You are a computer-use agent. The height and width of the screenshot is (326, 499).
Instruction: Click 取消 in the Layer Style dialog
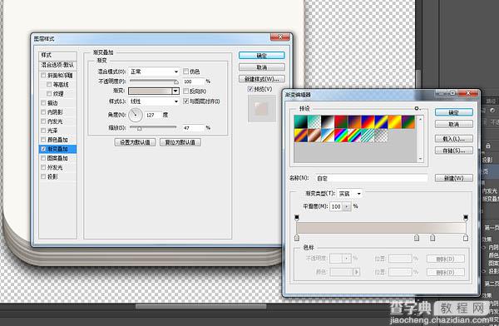pyautogui.click(x=262, y=67)
